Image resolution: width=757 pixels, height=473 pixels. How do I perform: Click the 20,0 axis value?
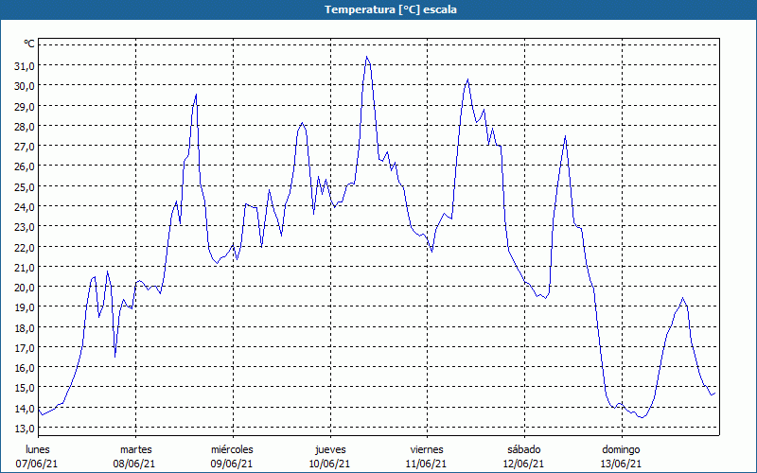pyautogui.click(x=25, y=288)
